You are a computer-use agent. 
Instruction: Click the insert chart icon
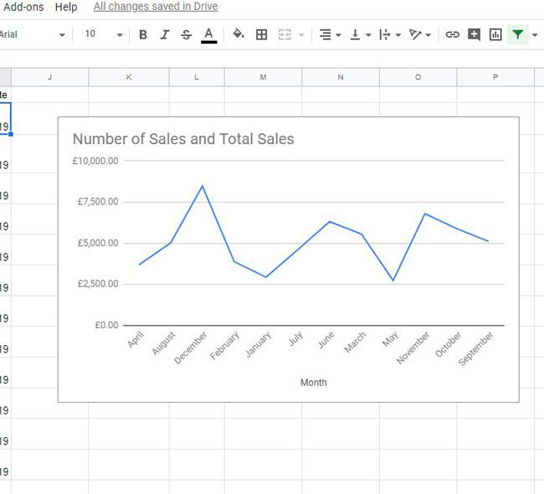(495, 34)
